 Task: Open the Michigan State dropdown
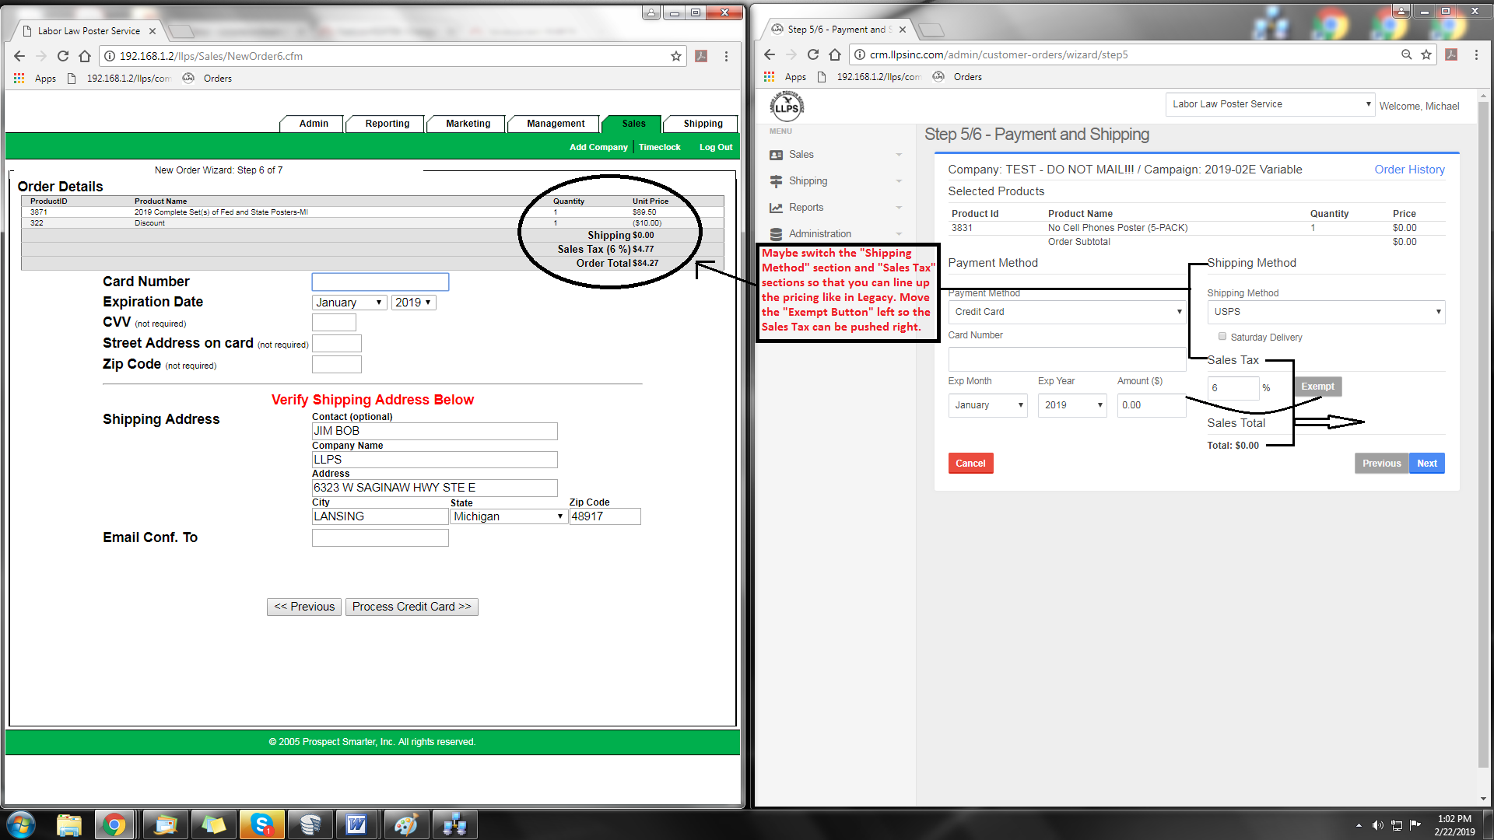(x=508, y=516)
